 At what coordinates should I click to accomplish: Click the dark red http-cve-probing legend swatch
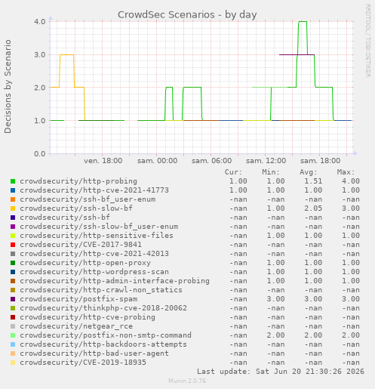pos(13,317)
